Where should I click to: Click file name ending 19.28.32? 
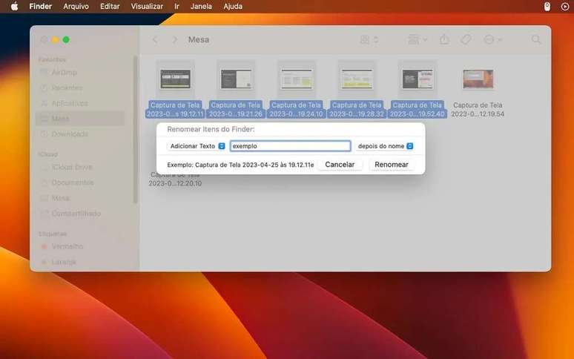(x=357, y=110)
